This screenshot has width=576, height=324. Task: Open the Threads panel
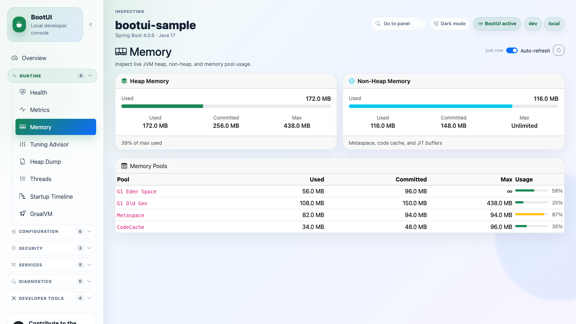[x=56, y=179]
